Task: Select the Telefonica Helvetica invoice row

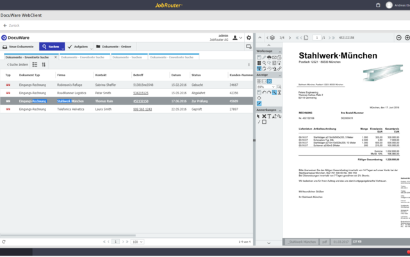Action: 127,109
